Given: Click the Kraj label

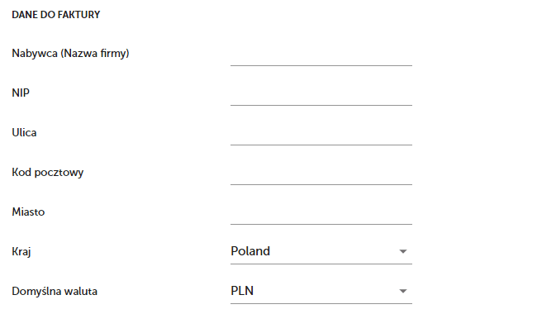Looking at the screenshot, I should (x=21, y=252).
